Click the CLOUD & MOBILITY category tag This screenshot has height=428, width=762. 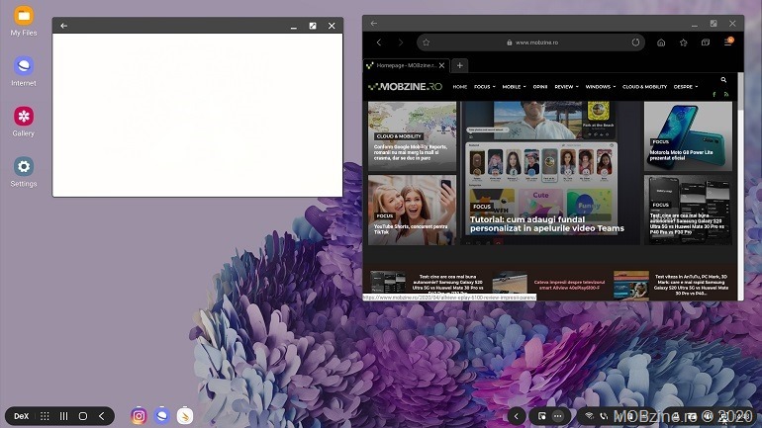pos(399,136)
